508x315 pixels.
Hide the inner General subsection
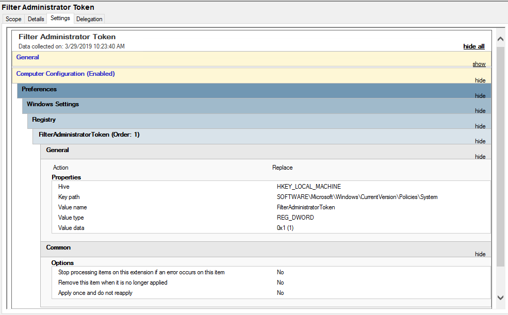click(x=480, y=157)
